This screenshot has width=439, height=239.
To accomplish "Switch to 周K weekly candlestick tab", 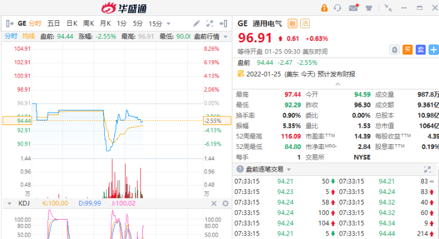I will [88, 23].
